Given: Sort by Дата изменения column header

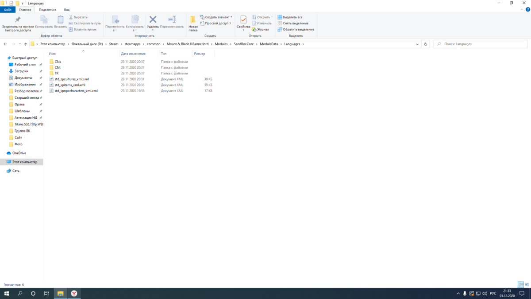Looking at the screenshot, I should click(x=134, y=54).
